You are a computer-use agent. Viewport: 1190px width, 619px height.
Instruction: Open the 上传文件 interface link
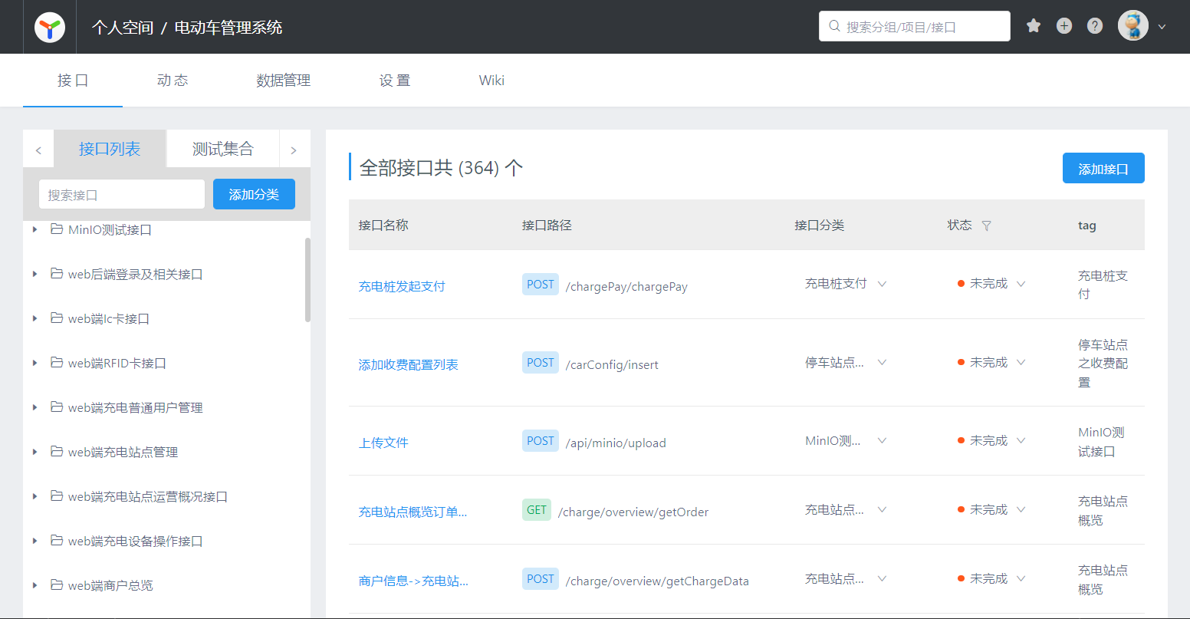(383, 443)
